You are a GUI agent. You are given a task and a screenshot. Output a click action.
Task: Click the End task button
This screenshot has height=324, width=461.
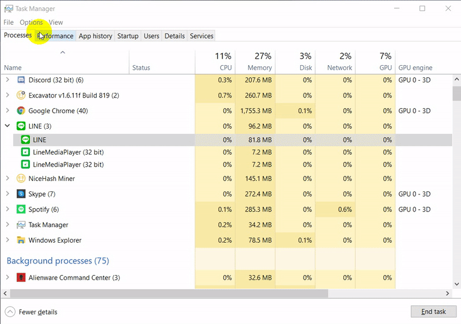pos(433,312)
